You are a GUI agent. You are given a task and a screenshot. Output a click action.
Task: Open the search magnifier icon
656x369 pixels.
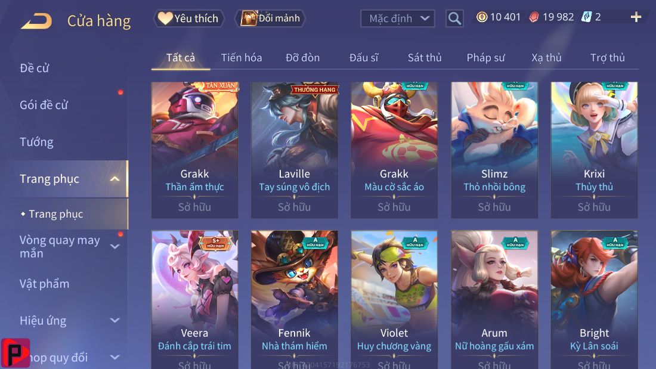point(454,18)
